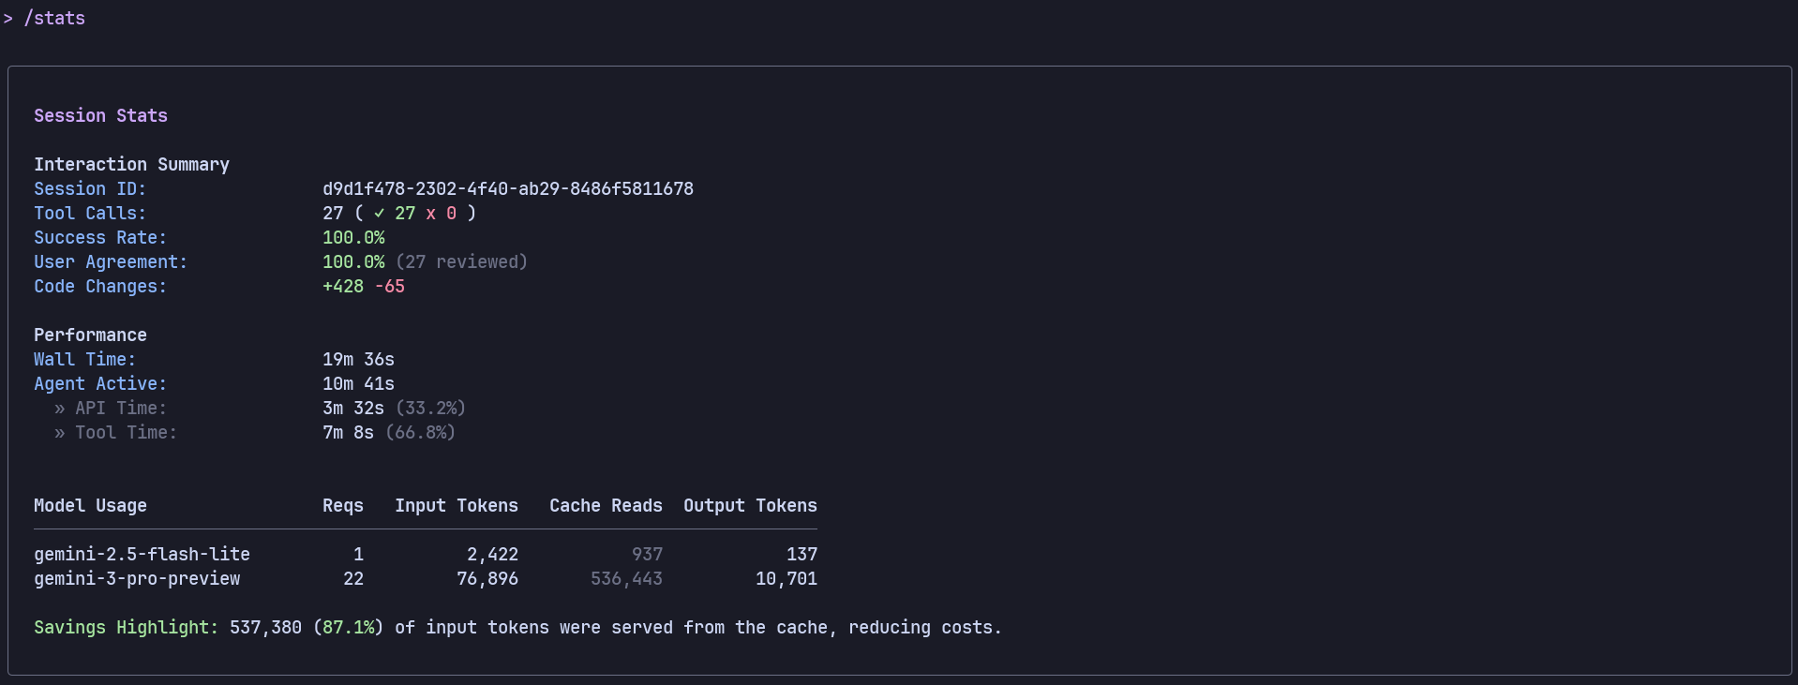Click the /stats command text
Screen dimensions: 1798x685
click(54, 19)
